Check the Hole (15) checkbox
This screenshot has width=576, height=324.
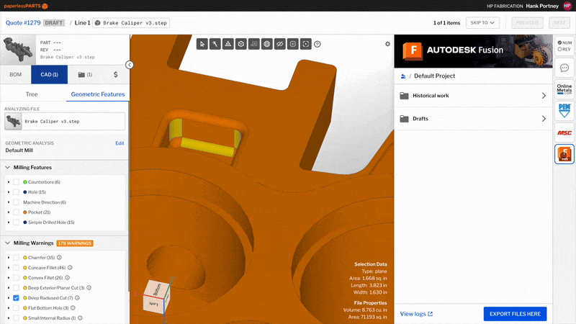click(x=16, y=192)
